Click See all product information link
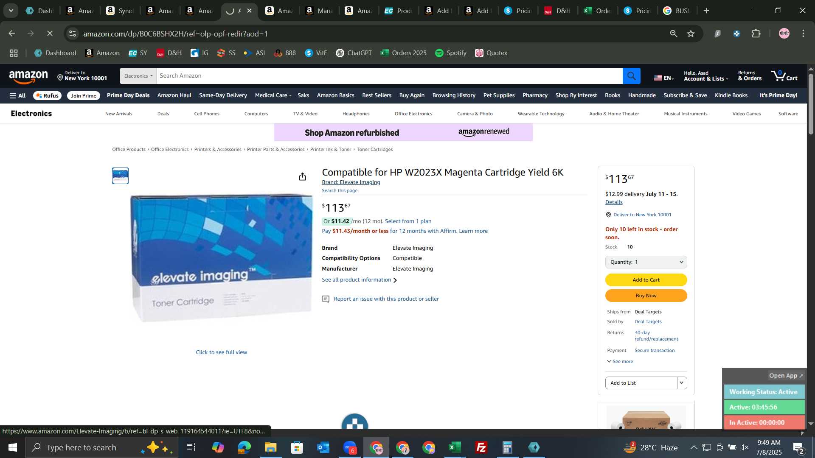The image size is (815, 458). tap(359, 280)
